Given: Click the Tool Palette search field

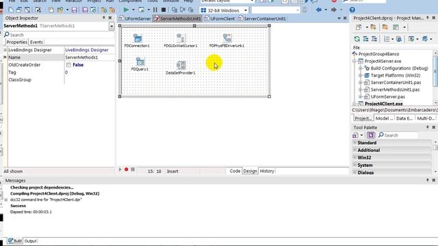Looking at the screenshot, I should [x=398, y=135].
